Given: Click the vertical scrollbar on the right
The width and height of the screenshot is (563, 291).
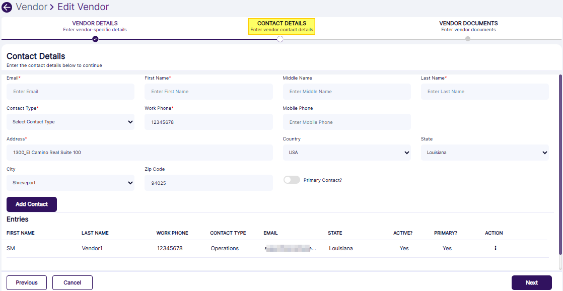Looking at the screenshot, I should click(x=560, y=171).
